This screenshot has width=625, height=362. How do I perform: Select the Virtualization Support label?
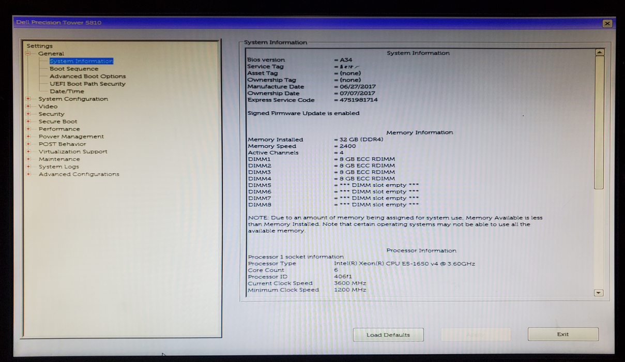click(x=73, y=152)
